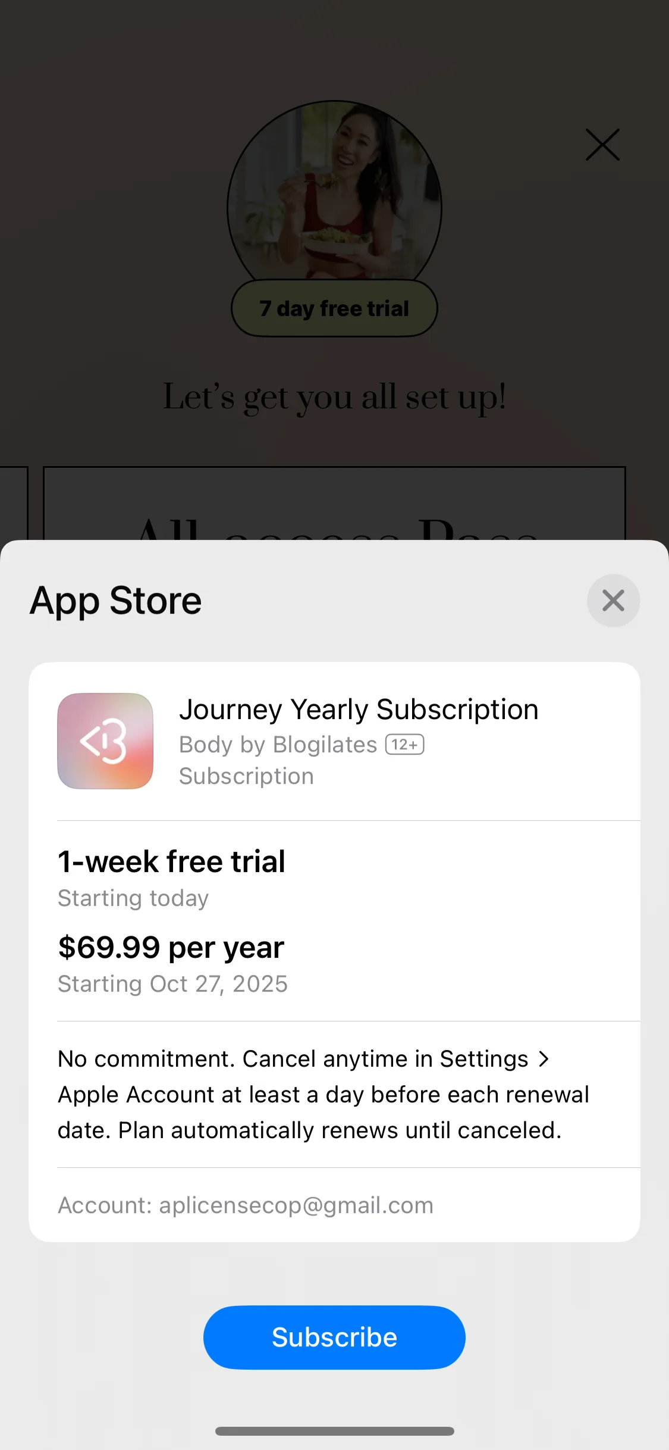Tap the circular woman eating photo
Screen dimensions: 669x1450
tap(334, 190)
